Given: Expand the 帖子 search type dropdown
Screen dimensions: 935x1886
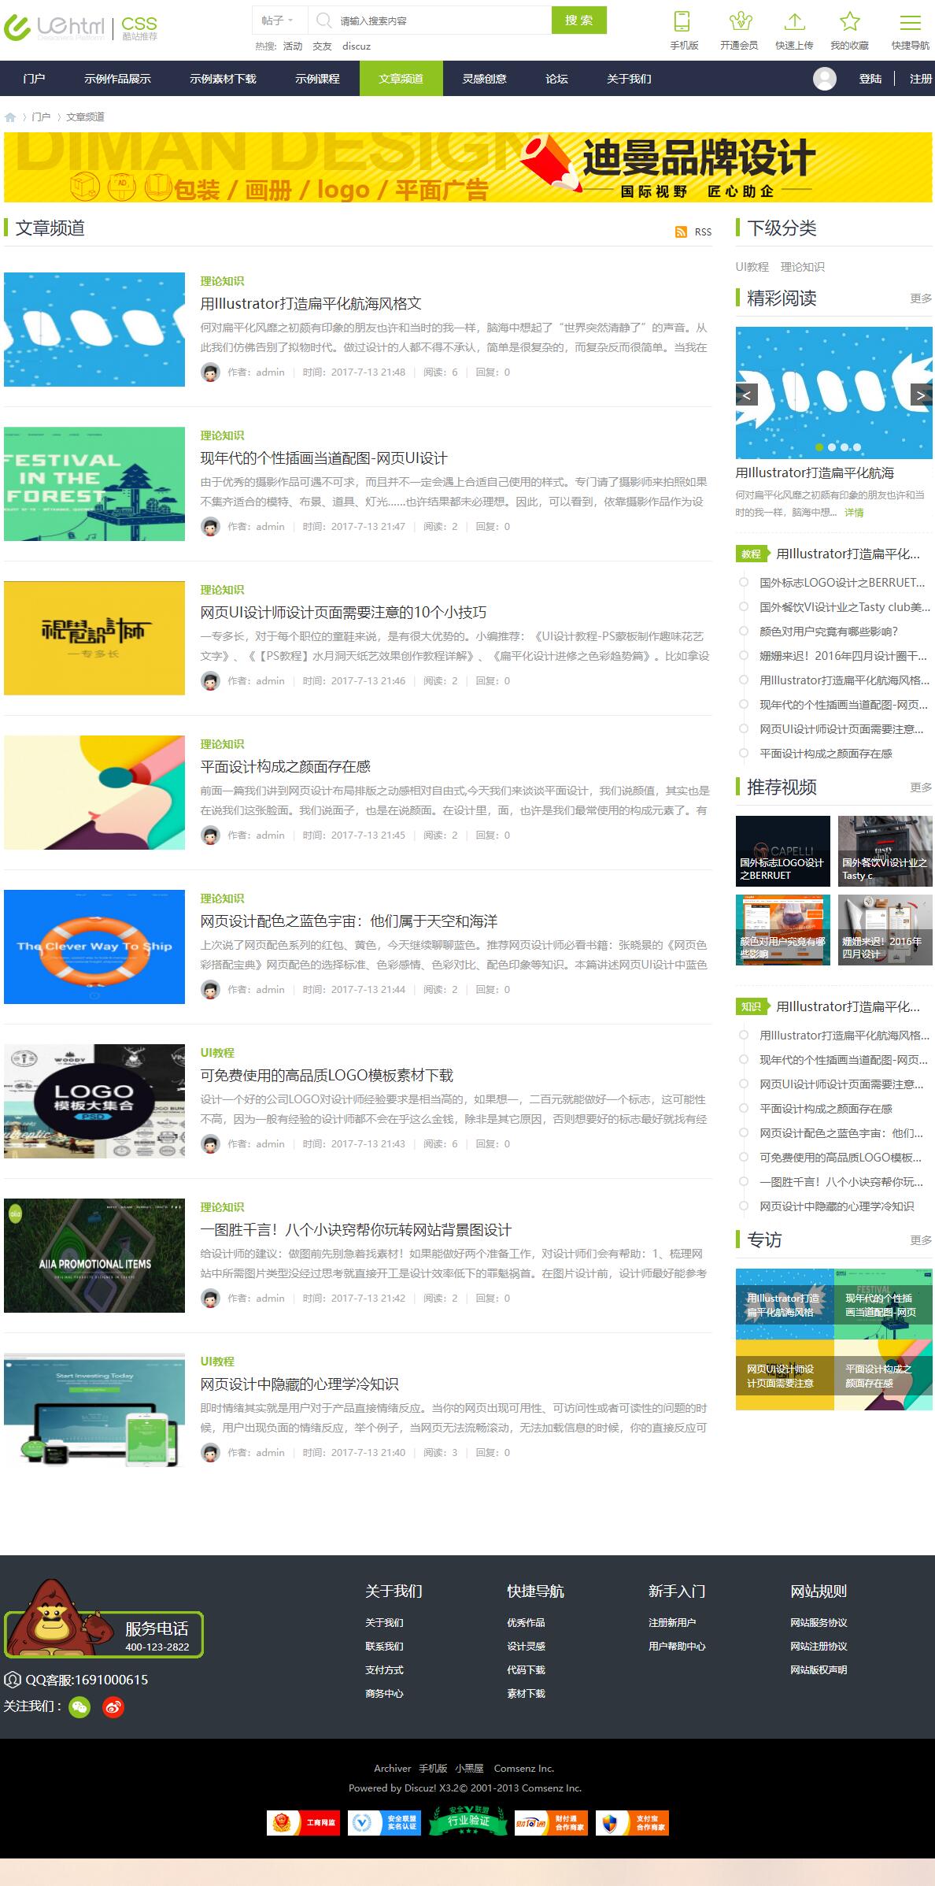Looking at the screenshot, I should coord(278,20).
